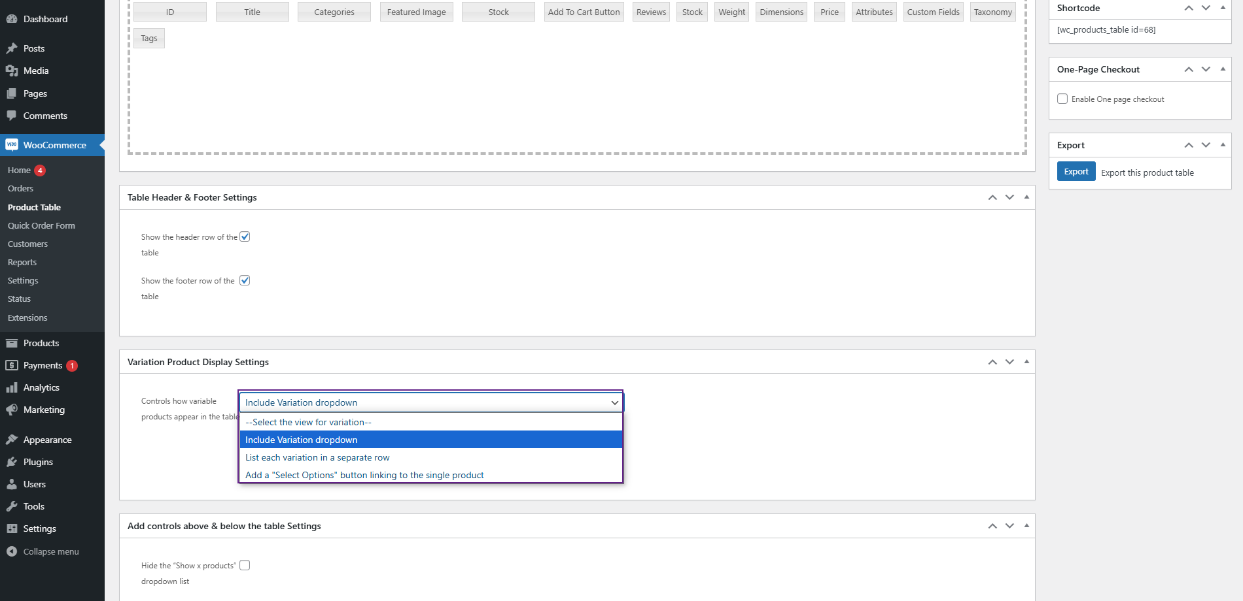Click the Payments dollar icon
The image size is (1243, 601).
(12, 365)
